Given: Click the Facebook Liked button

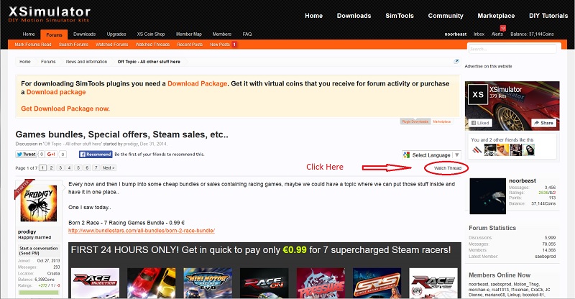Looking at the screenshot, I should 480,123.
